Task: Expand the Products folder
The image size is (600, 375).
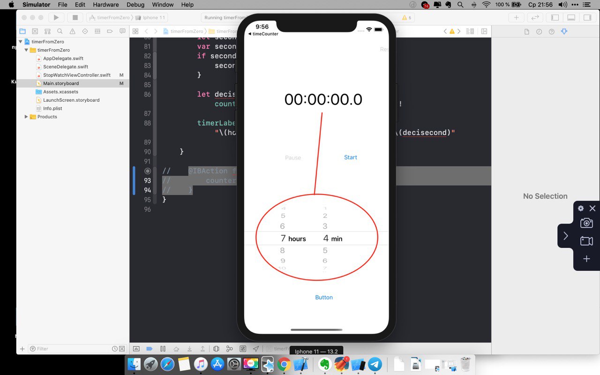Action: [x=26, y=117]
